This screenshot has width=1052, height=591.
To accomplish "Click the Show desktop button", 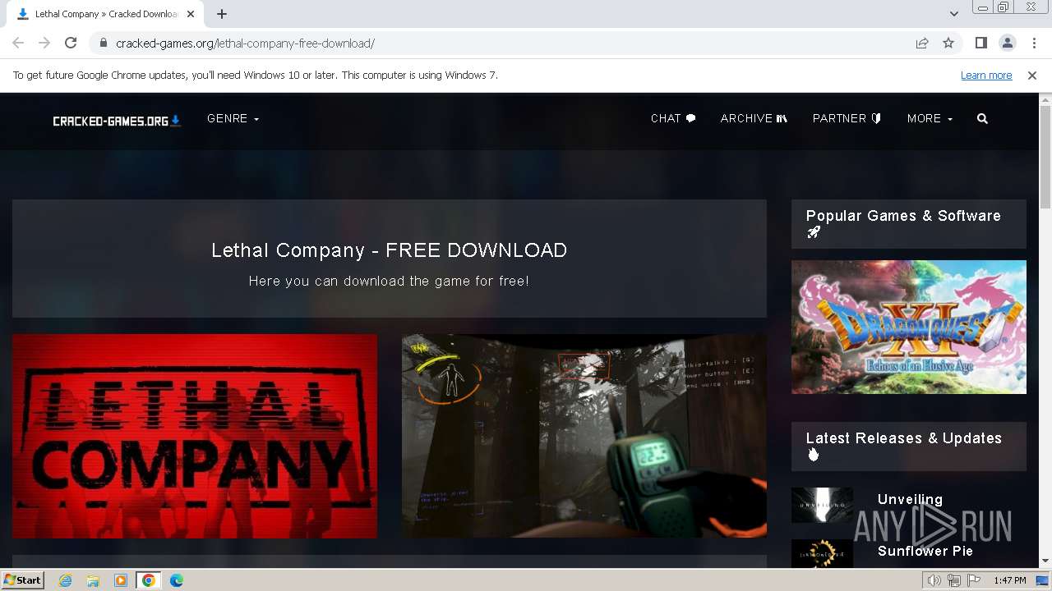I will [1043, 580].
